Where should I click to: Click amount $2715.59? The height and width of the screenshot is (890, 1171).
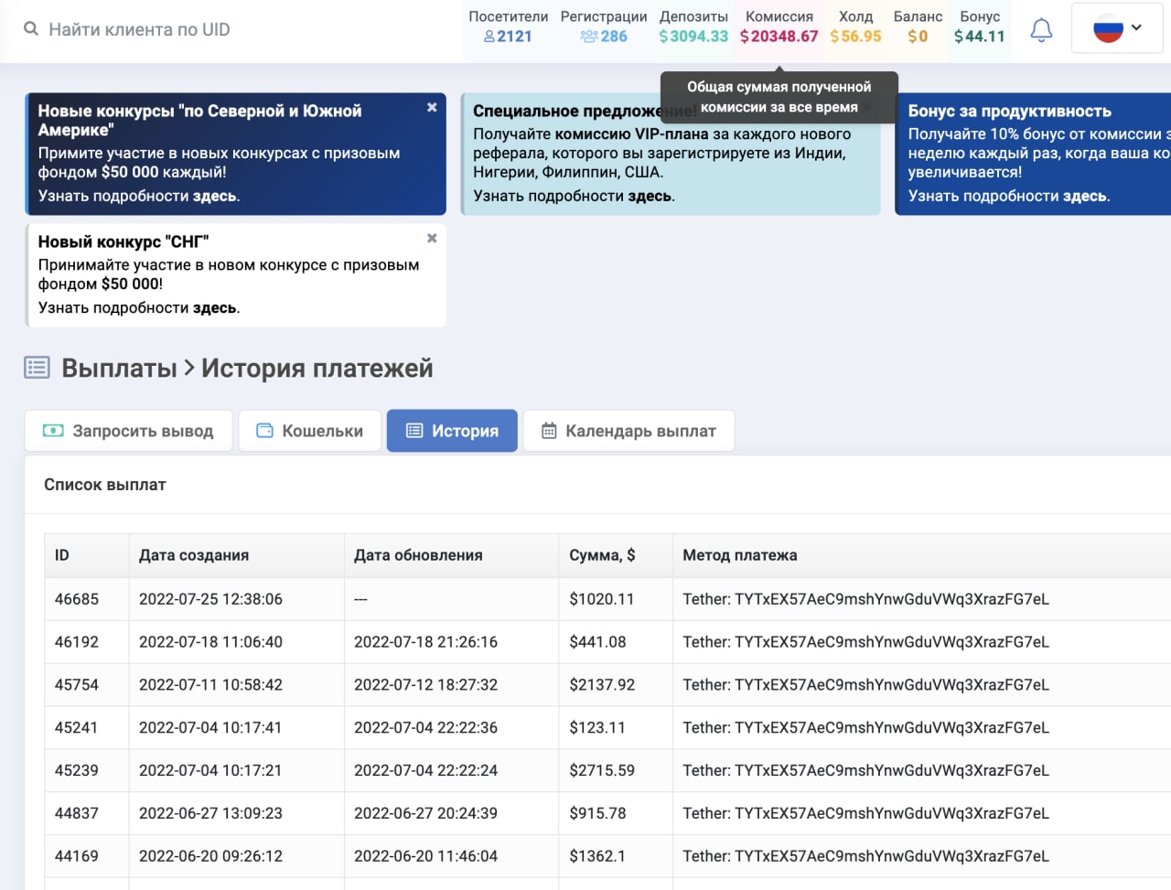602,770
